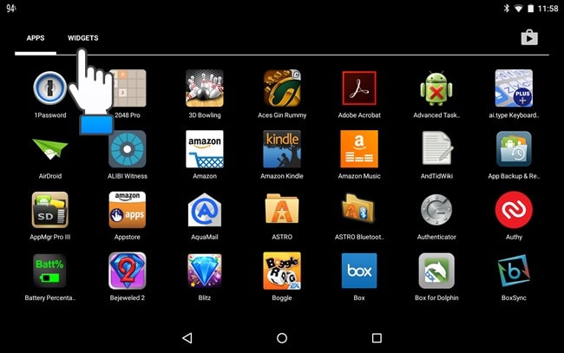Tap the Android home button
The image size is (564, 353).
(x=282, y=338)
